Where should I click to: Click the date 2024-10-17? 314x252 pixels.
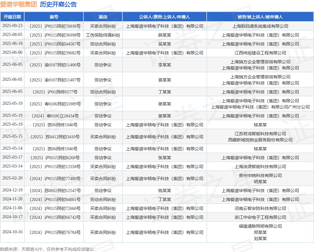(x=12, y=217)
